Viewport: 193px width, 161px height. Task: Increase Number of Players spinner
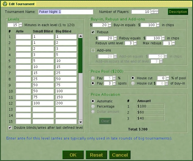(152, 10)
